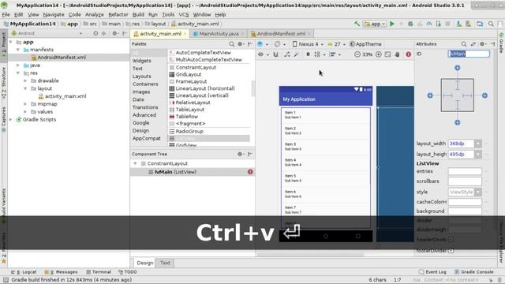
Task: Search attributes with magnifier icon
Action: (x=464, y=44)
